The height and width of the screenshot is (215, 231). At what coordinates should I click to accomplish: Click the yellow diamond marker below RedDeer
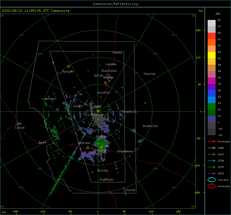(x=106, y=83)
